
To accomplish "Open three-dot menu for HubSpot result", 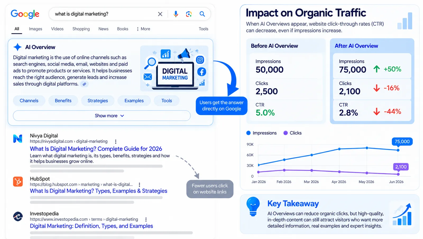I will coord(139,185).
